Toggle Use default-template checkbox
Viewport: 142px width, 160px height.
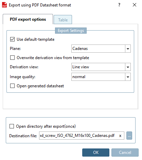(12, 39)
